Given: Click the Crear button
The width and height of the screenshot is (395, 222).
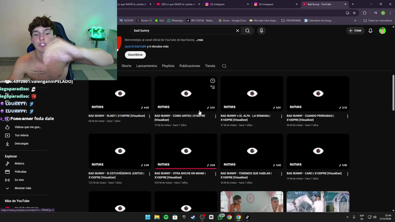Looking at the screenshot, I should [355, 31].
